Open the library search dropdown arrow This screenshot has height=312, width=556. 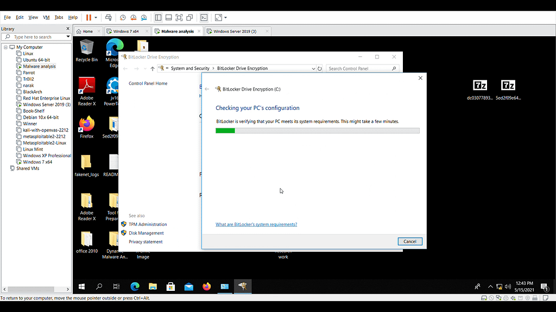(68, 37)
